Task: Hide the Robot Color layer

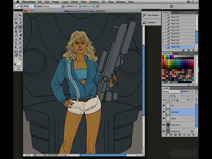Action: [x=164, y=125]
